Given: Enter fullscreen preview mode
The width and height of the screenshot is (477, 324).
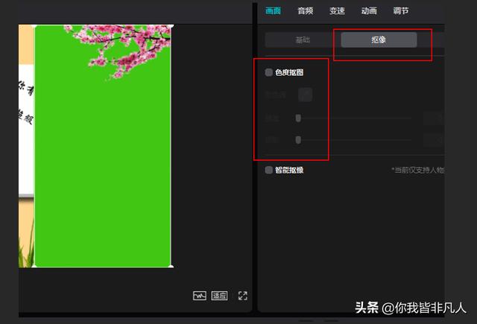Looking at the screenshot, I should [243, 296].
